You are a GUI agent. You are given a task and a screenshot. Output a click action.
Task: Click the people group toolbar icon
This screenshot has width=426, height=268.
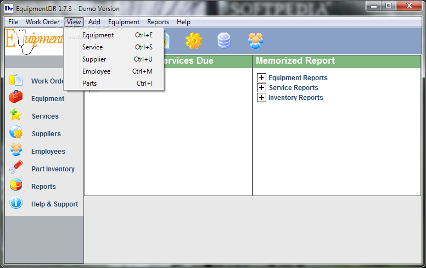click(x=255, y=41)
